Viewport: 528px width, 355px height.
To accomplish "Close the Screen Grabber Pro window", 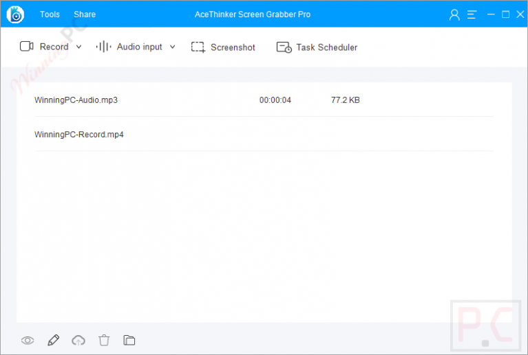I will [x=520, y=14].
